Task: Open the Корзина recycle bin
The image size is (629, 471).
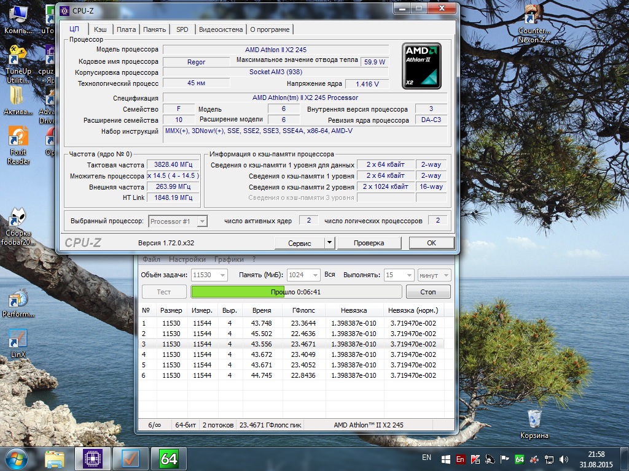Action: [x=534, y=424]
